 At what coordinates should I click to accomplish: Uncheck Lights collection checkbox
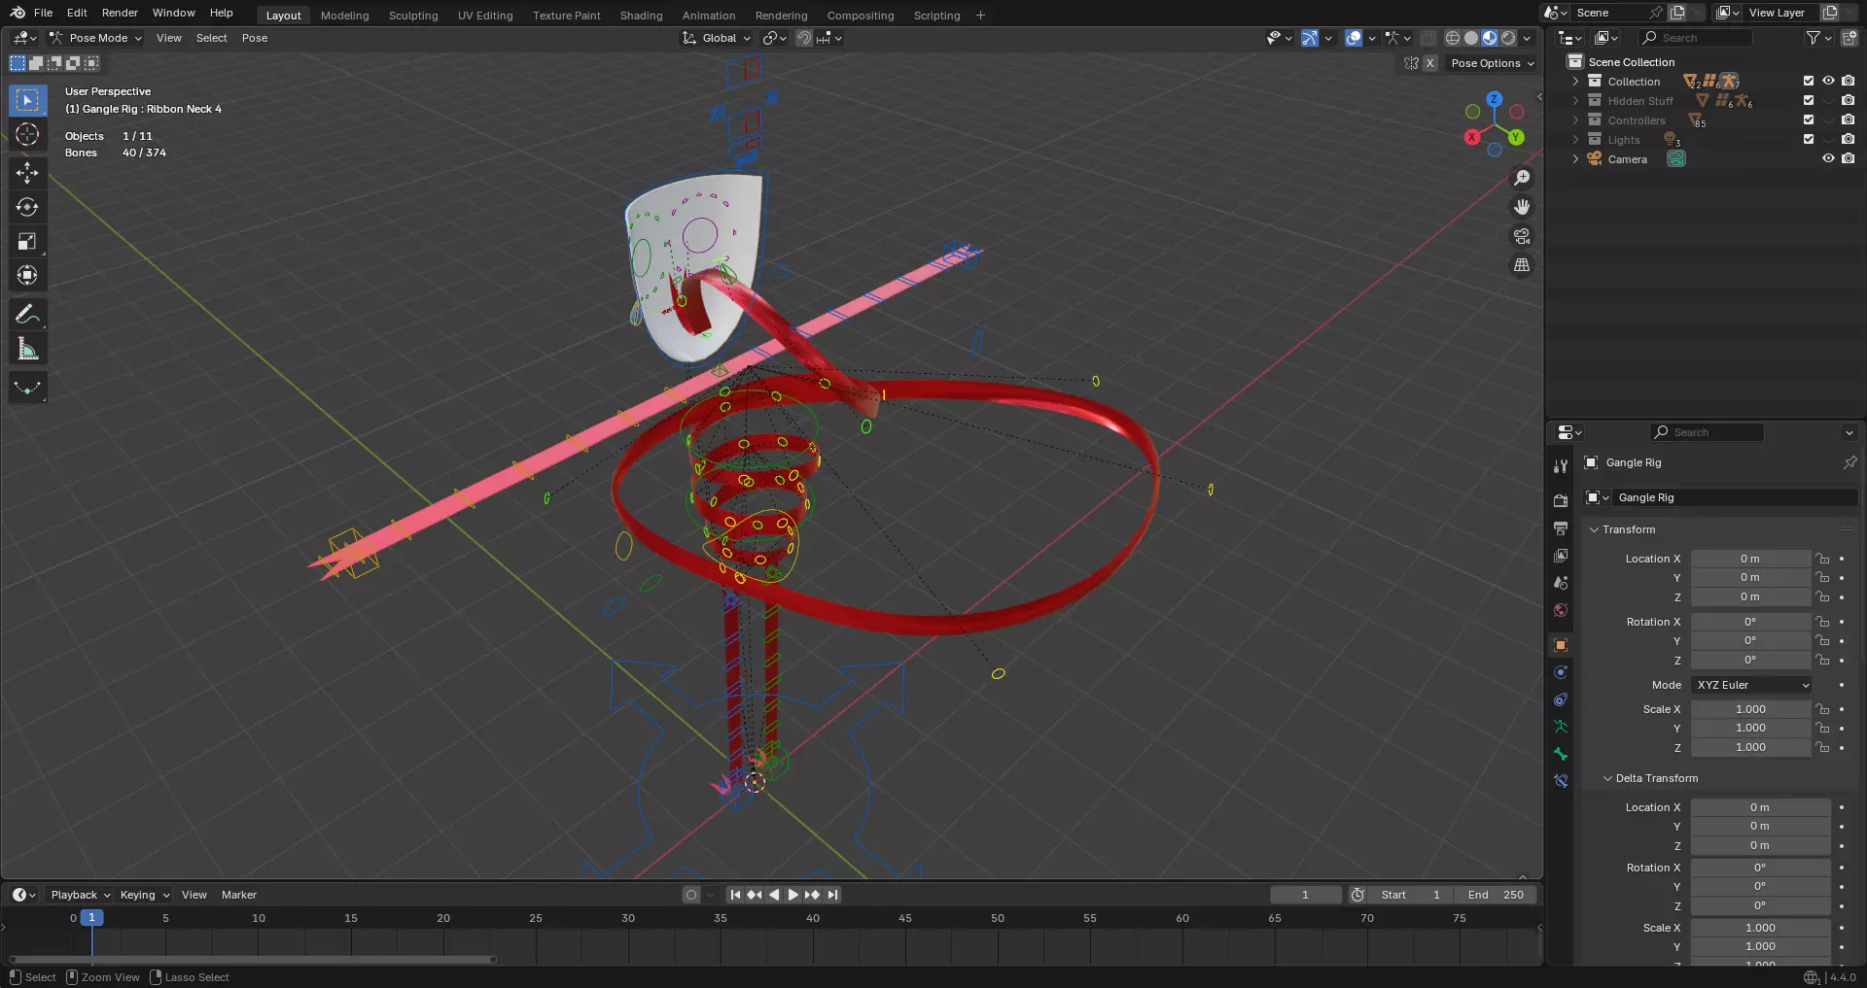[1809, 140]
